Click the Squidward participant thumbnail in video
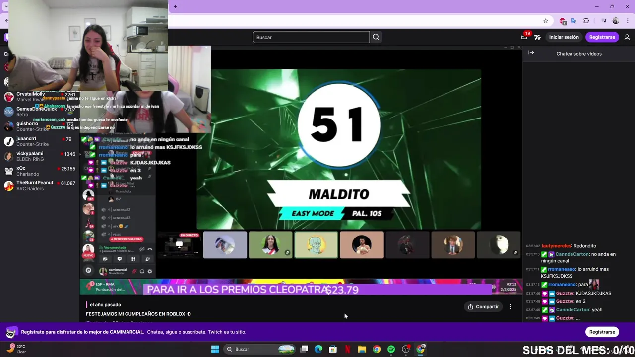Viewport: 635px width, 357px height. (316, 245)
